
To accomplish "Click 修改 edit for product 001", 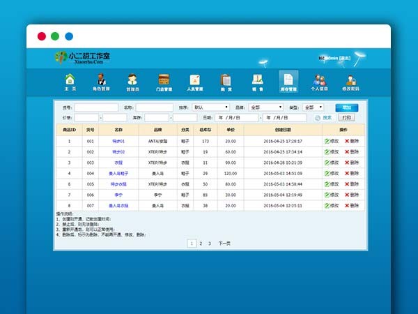I will coord(331,141).
